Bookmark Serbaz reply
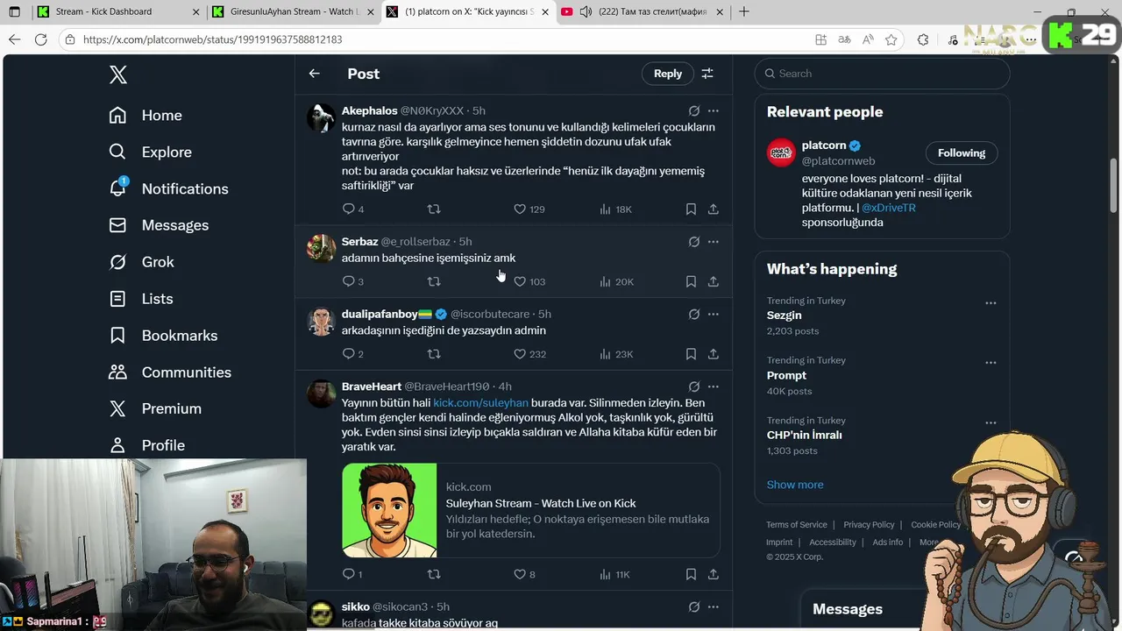 [x=691, y=282]
